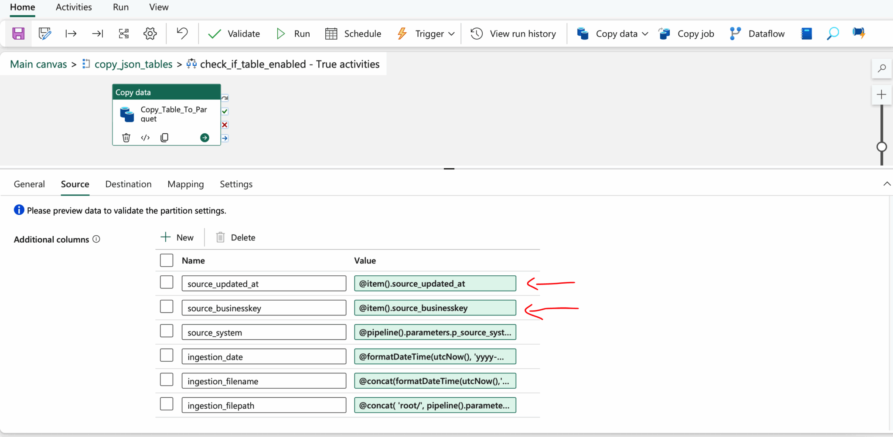Switch to the Activities menu tab
This screenshot has width=893, height=437.
tap(74, 7)
